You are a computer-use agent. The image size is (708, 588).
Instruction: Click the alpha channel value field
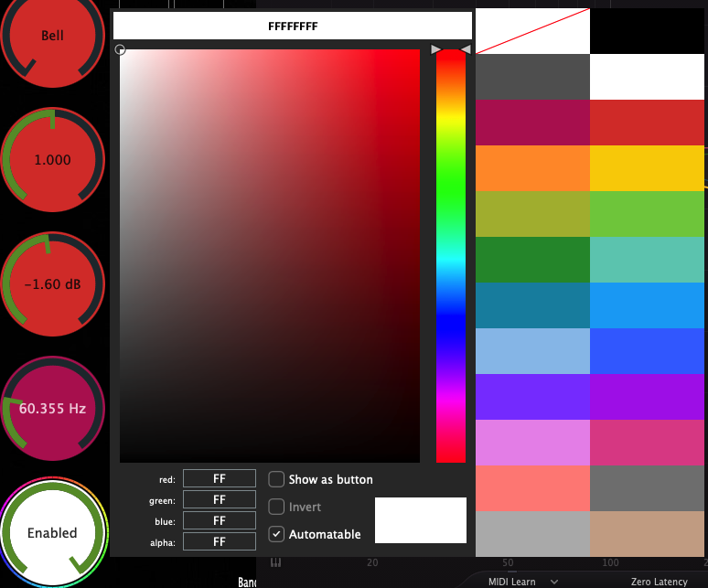coord(220,541)
